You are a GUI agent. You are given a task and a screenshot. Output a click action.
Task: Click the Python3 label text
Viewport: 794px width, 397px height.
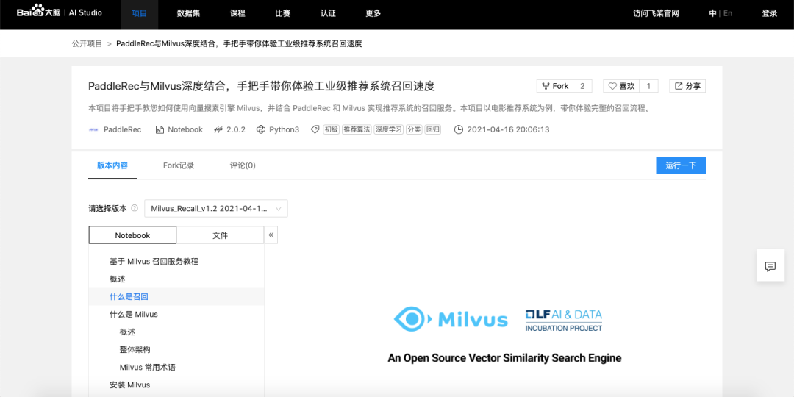284,129
